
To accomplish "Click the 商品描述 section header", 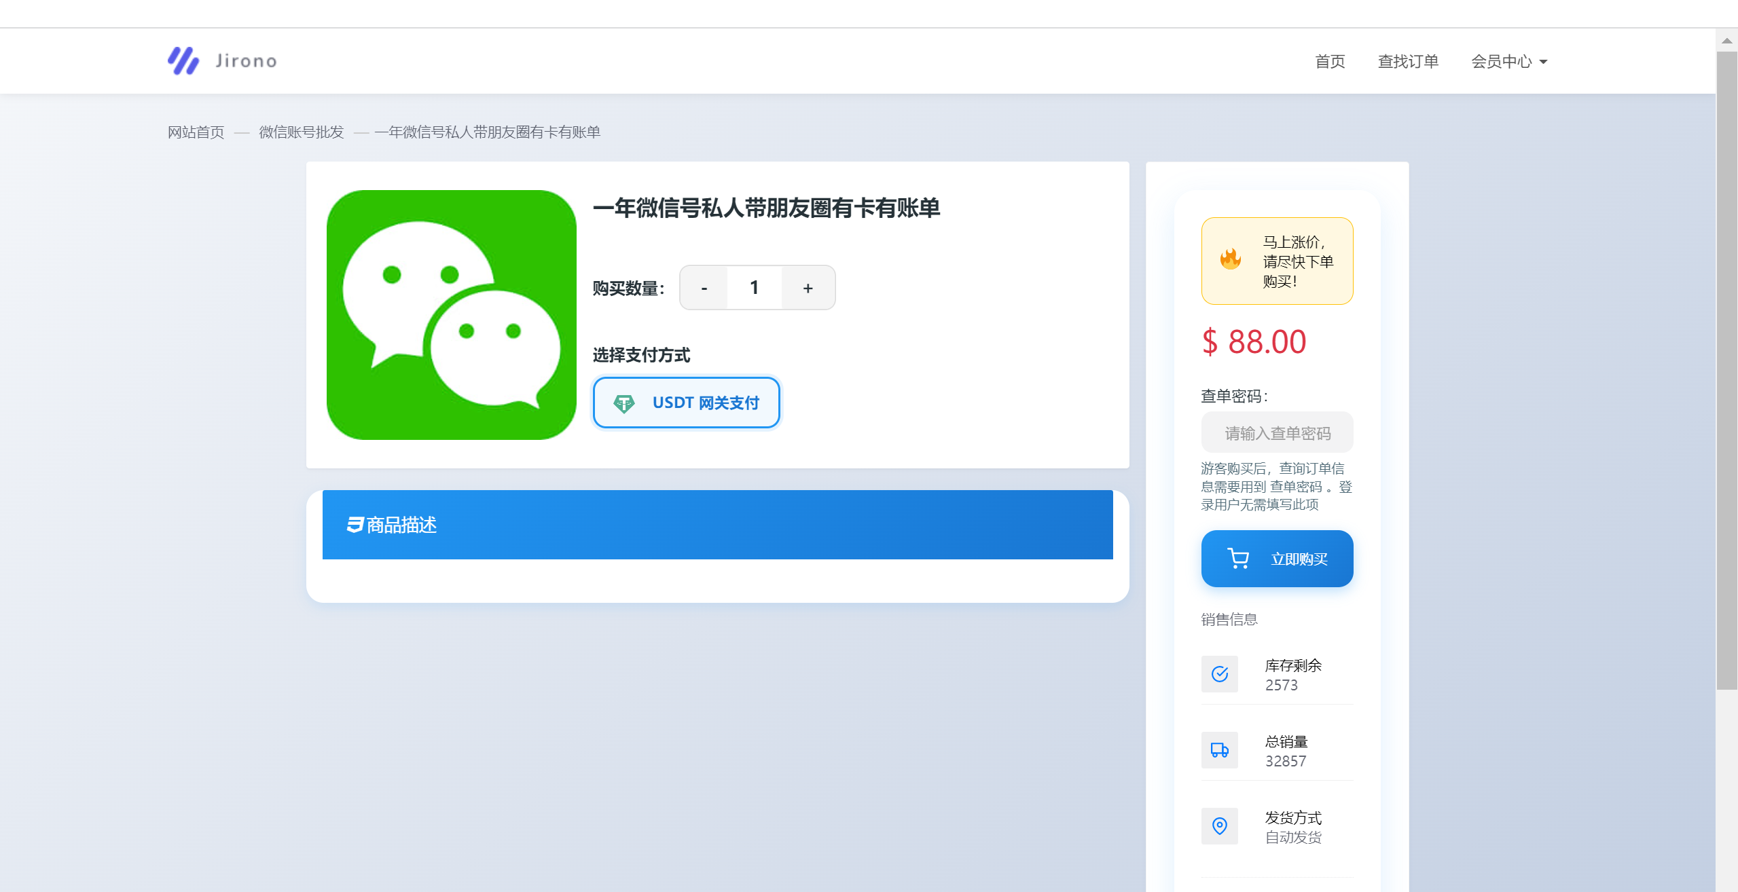I will (717, 525).
